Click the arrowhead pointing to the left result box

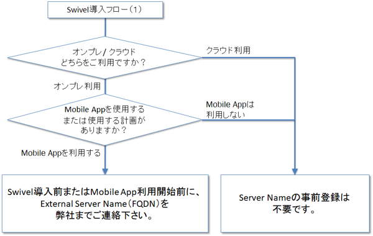point(105,171)
